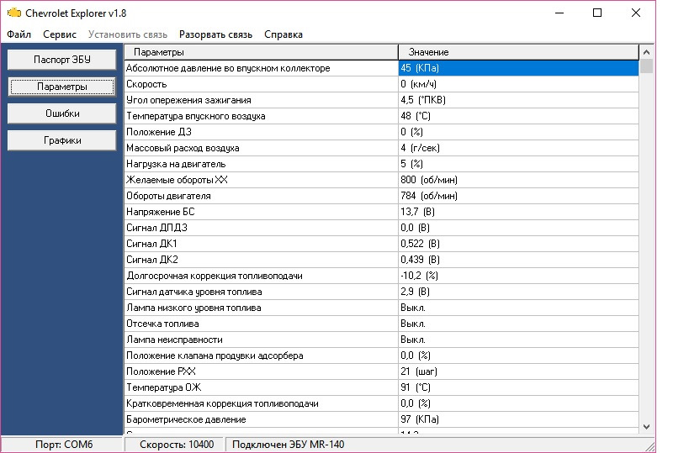Select Сигнал ДК1 row

[381, 244]
